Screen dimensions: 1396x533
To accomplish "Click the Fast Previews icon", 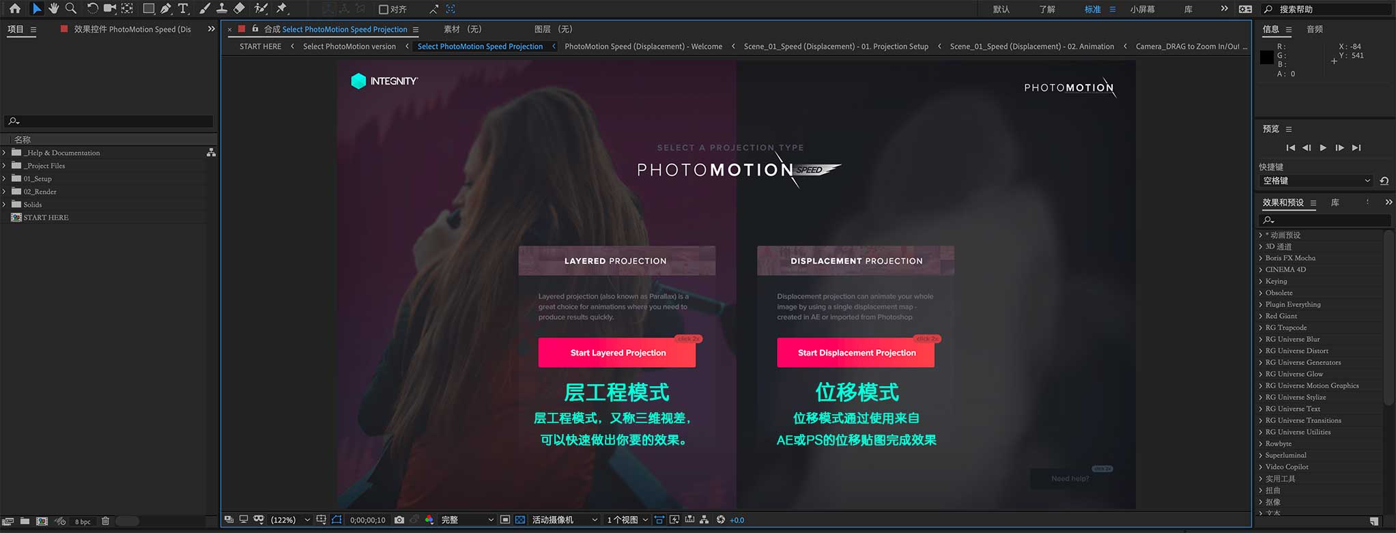I will coord(674,520).
